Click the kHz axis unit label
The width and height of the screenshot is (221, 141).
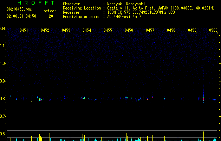click(3, 29)
